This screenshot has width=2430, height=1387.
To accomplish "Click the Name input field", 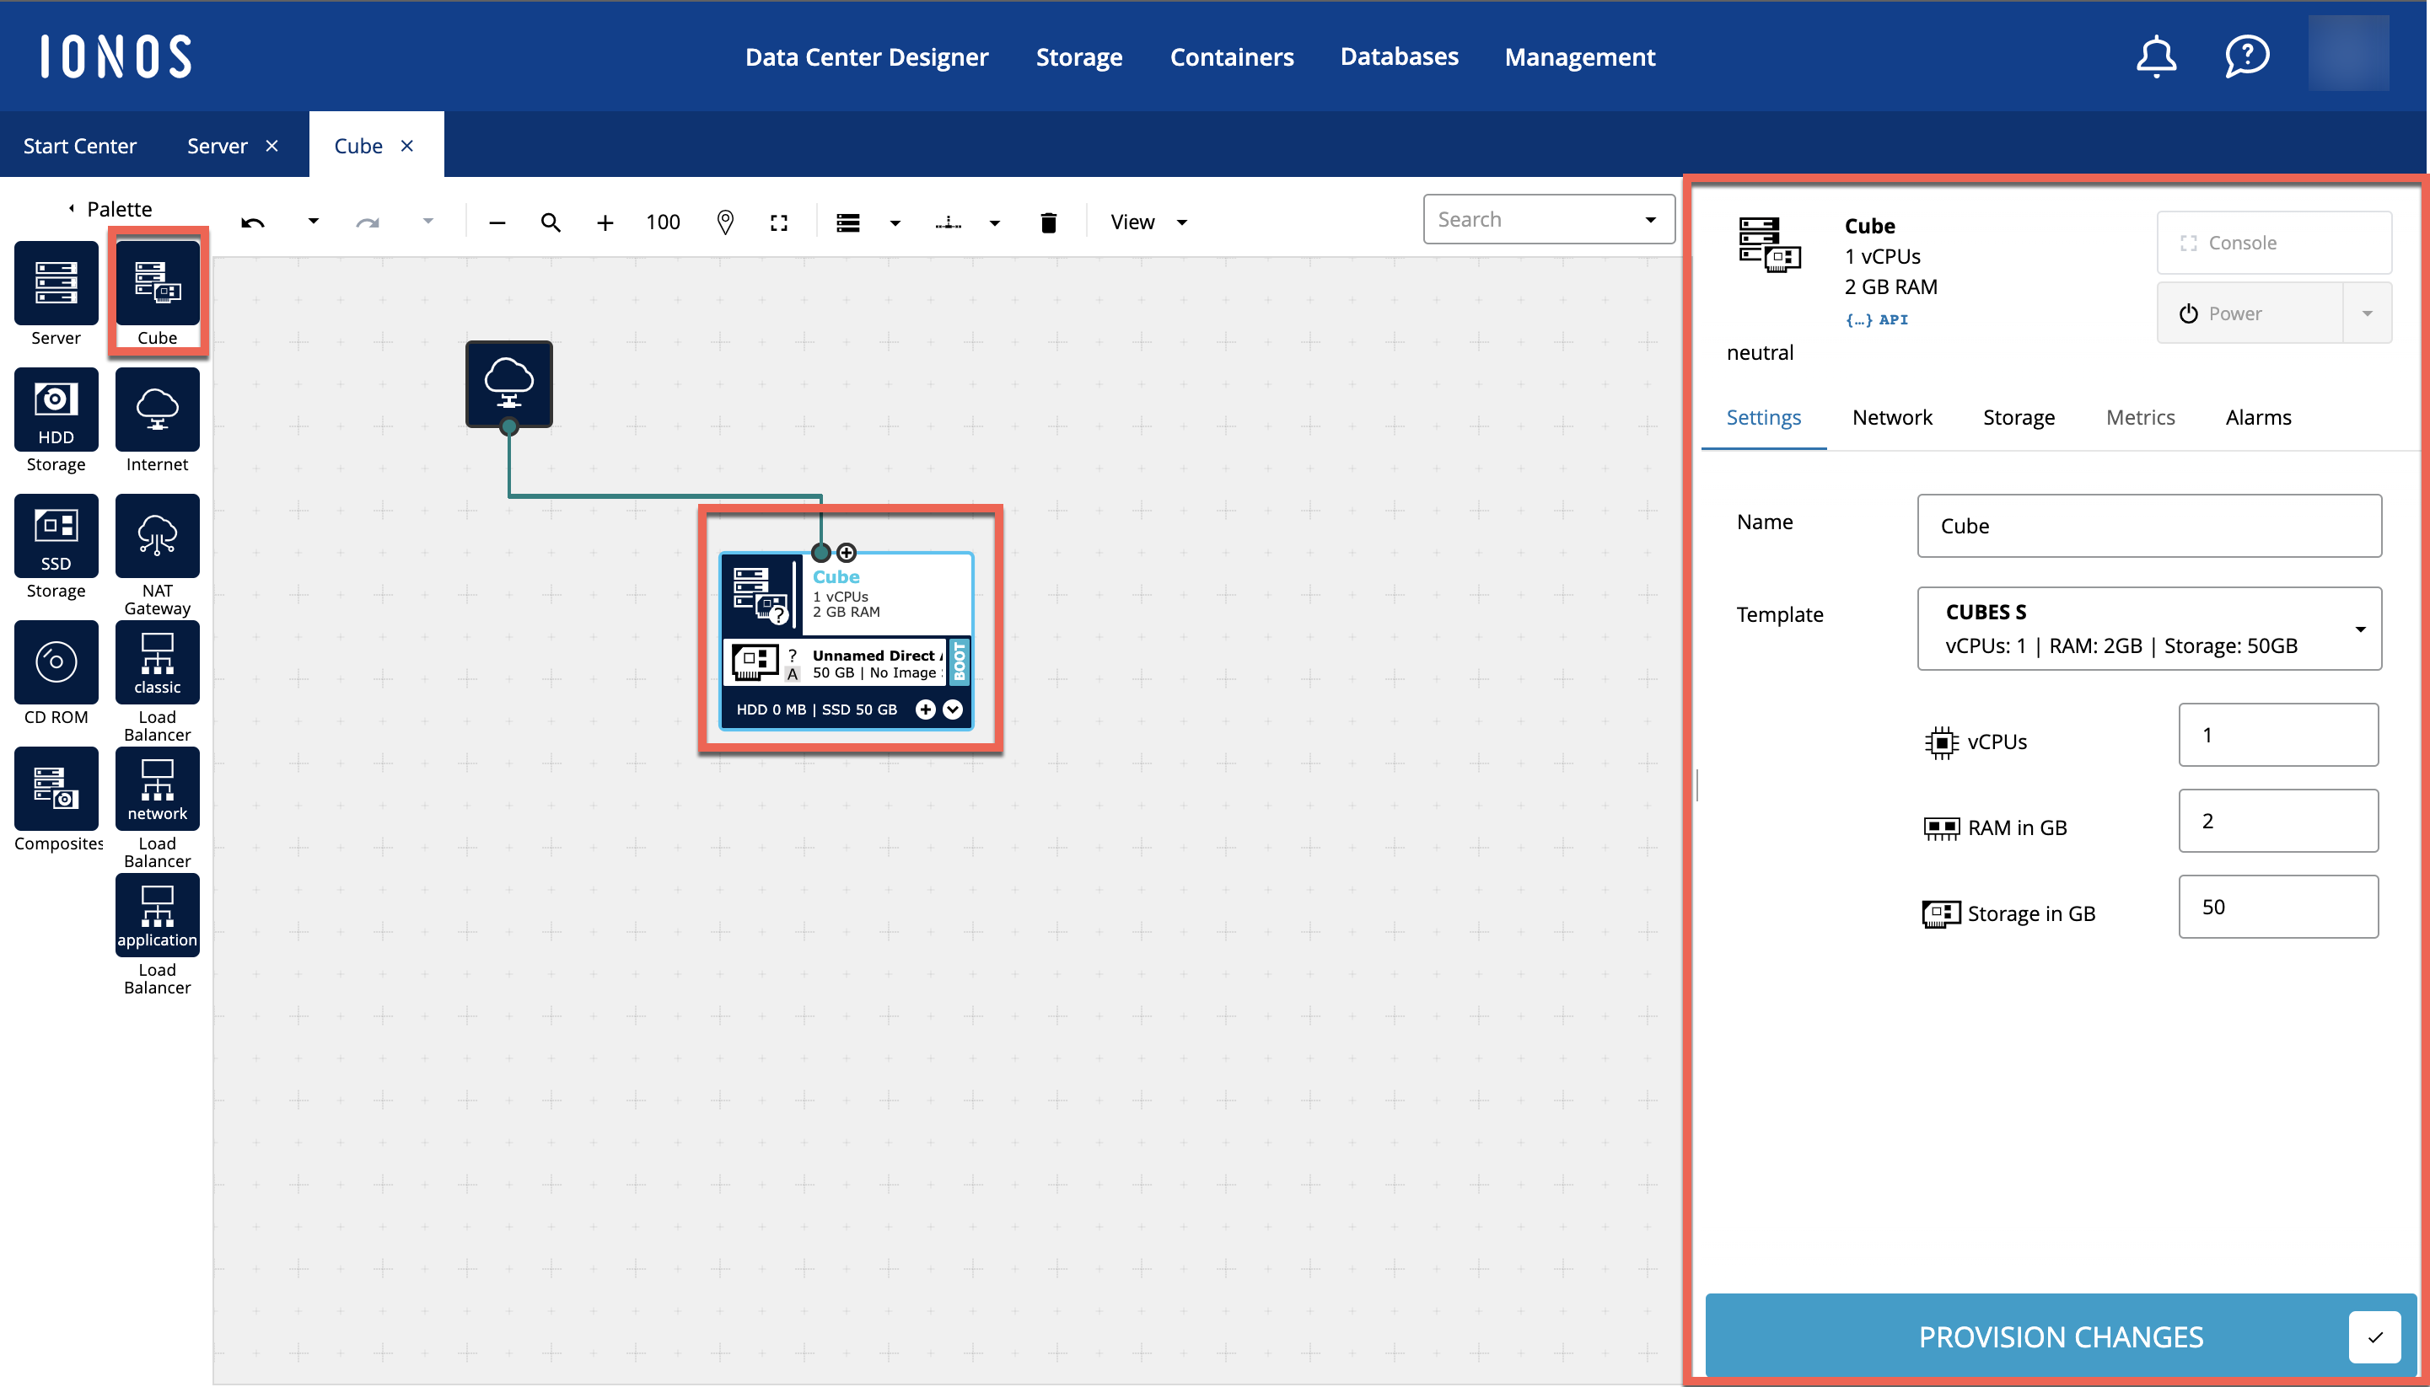I will click(x=2149, y=526).
